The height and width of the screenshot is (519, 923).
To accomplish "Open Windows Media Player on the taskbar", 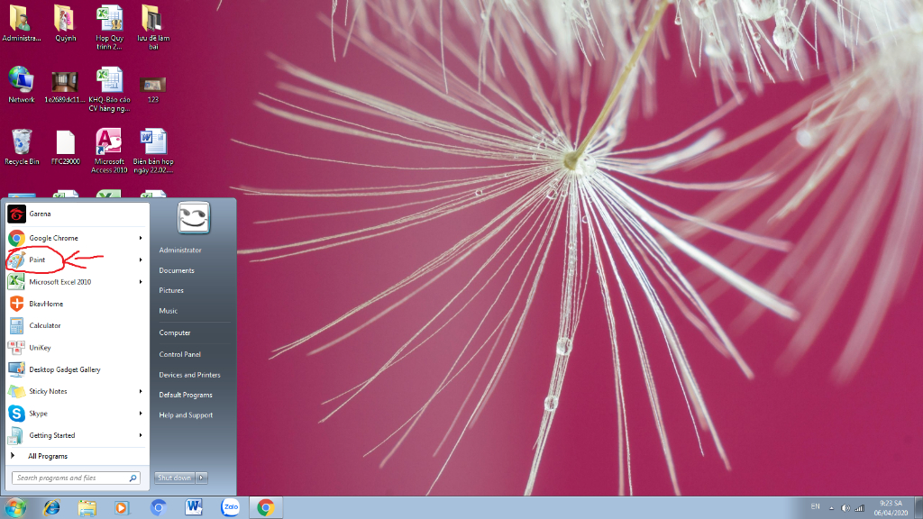I will pos(122,507).
